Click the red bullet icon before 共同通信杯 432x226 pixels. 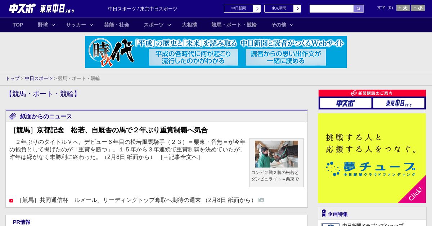(x=11, y=201)
